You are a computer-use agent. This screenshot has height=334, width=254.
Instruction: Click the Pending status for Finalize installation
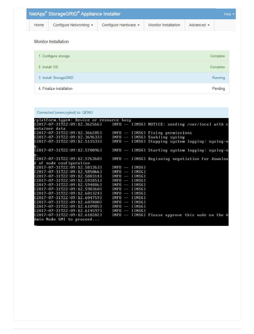(218, 89)
